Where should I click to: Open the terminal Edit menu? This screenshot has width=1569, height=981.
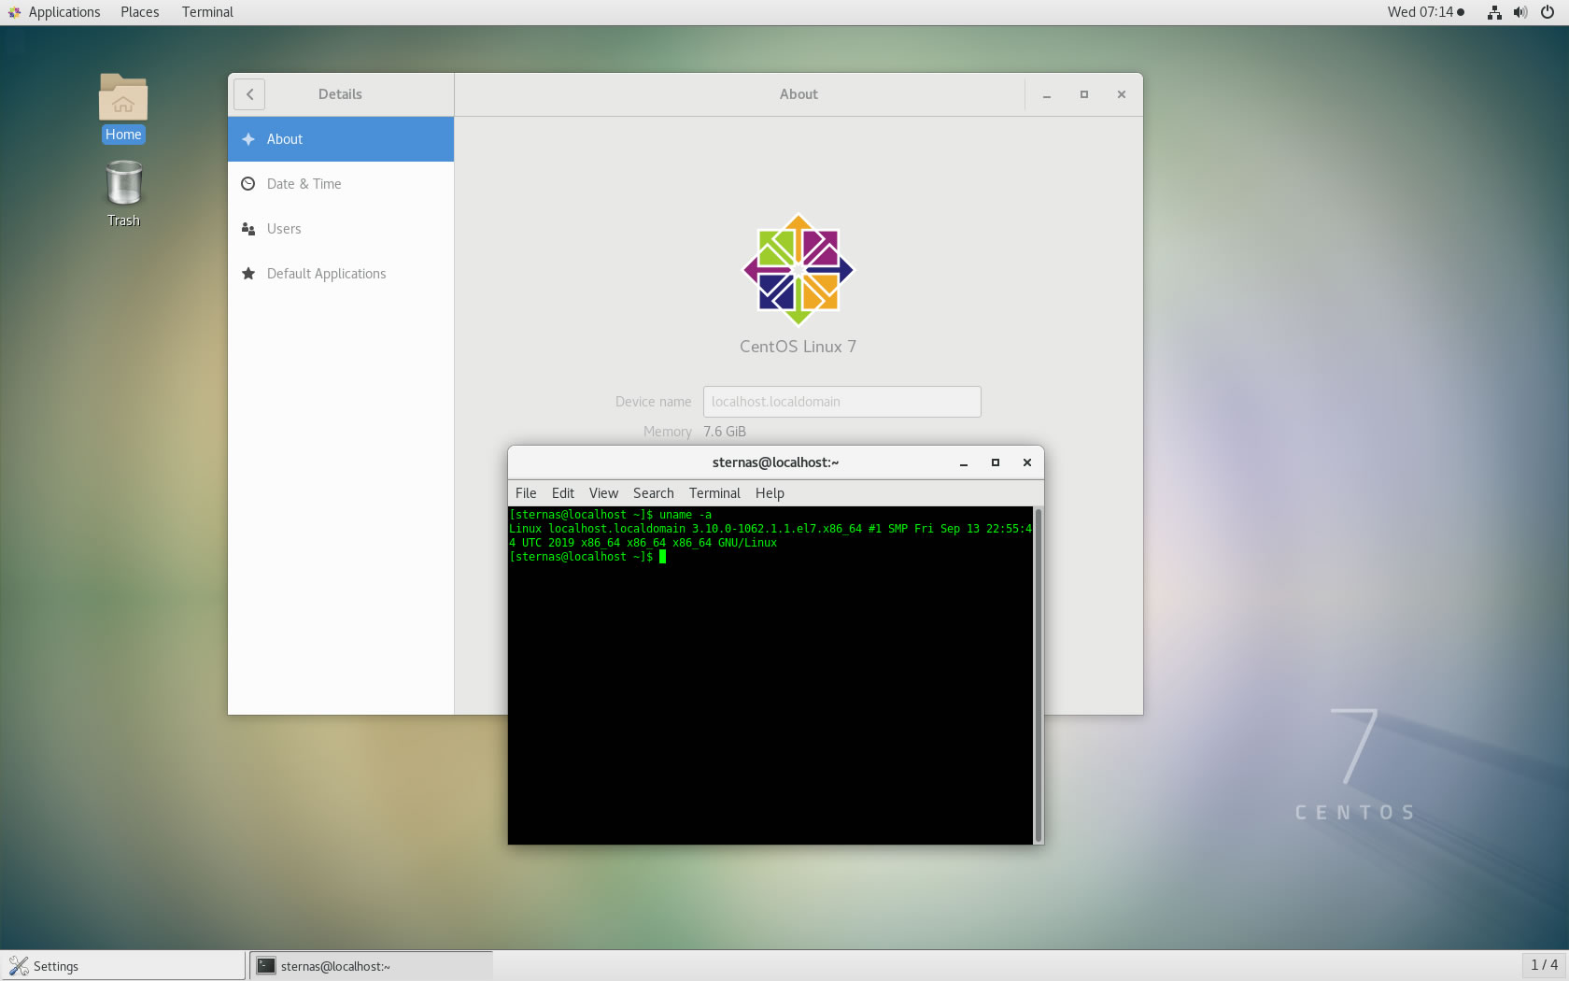tap(563, 493)
